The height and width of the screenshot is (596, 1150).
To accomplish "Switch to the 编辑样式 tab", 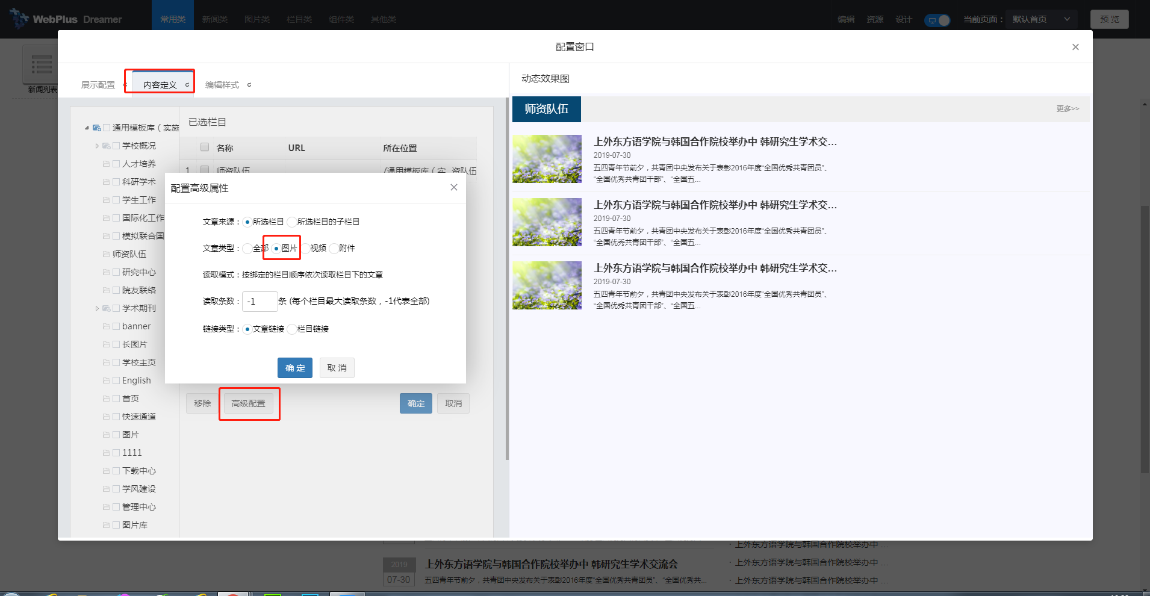I will 222,85.
